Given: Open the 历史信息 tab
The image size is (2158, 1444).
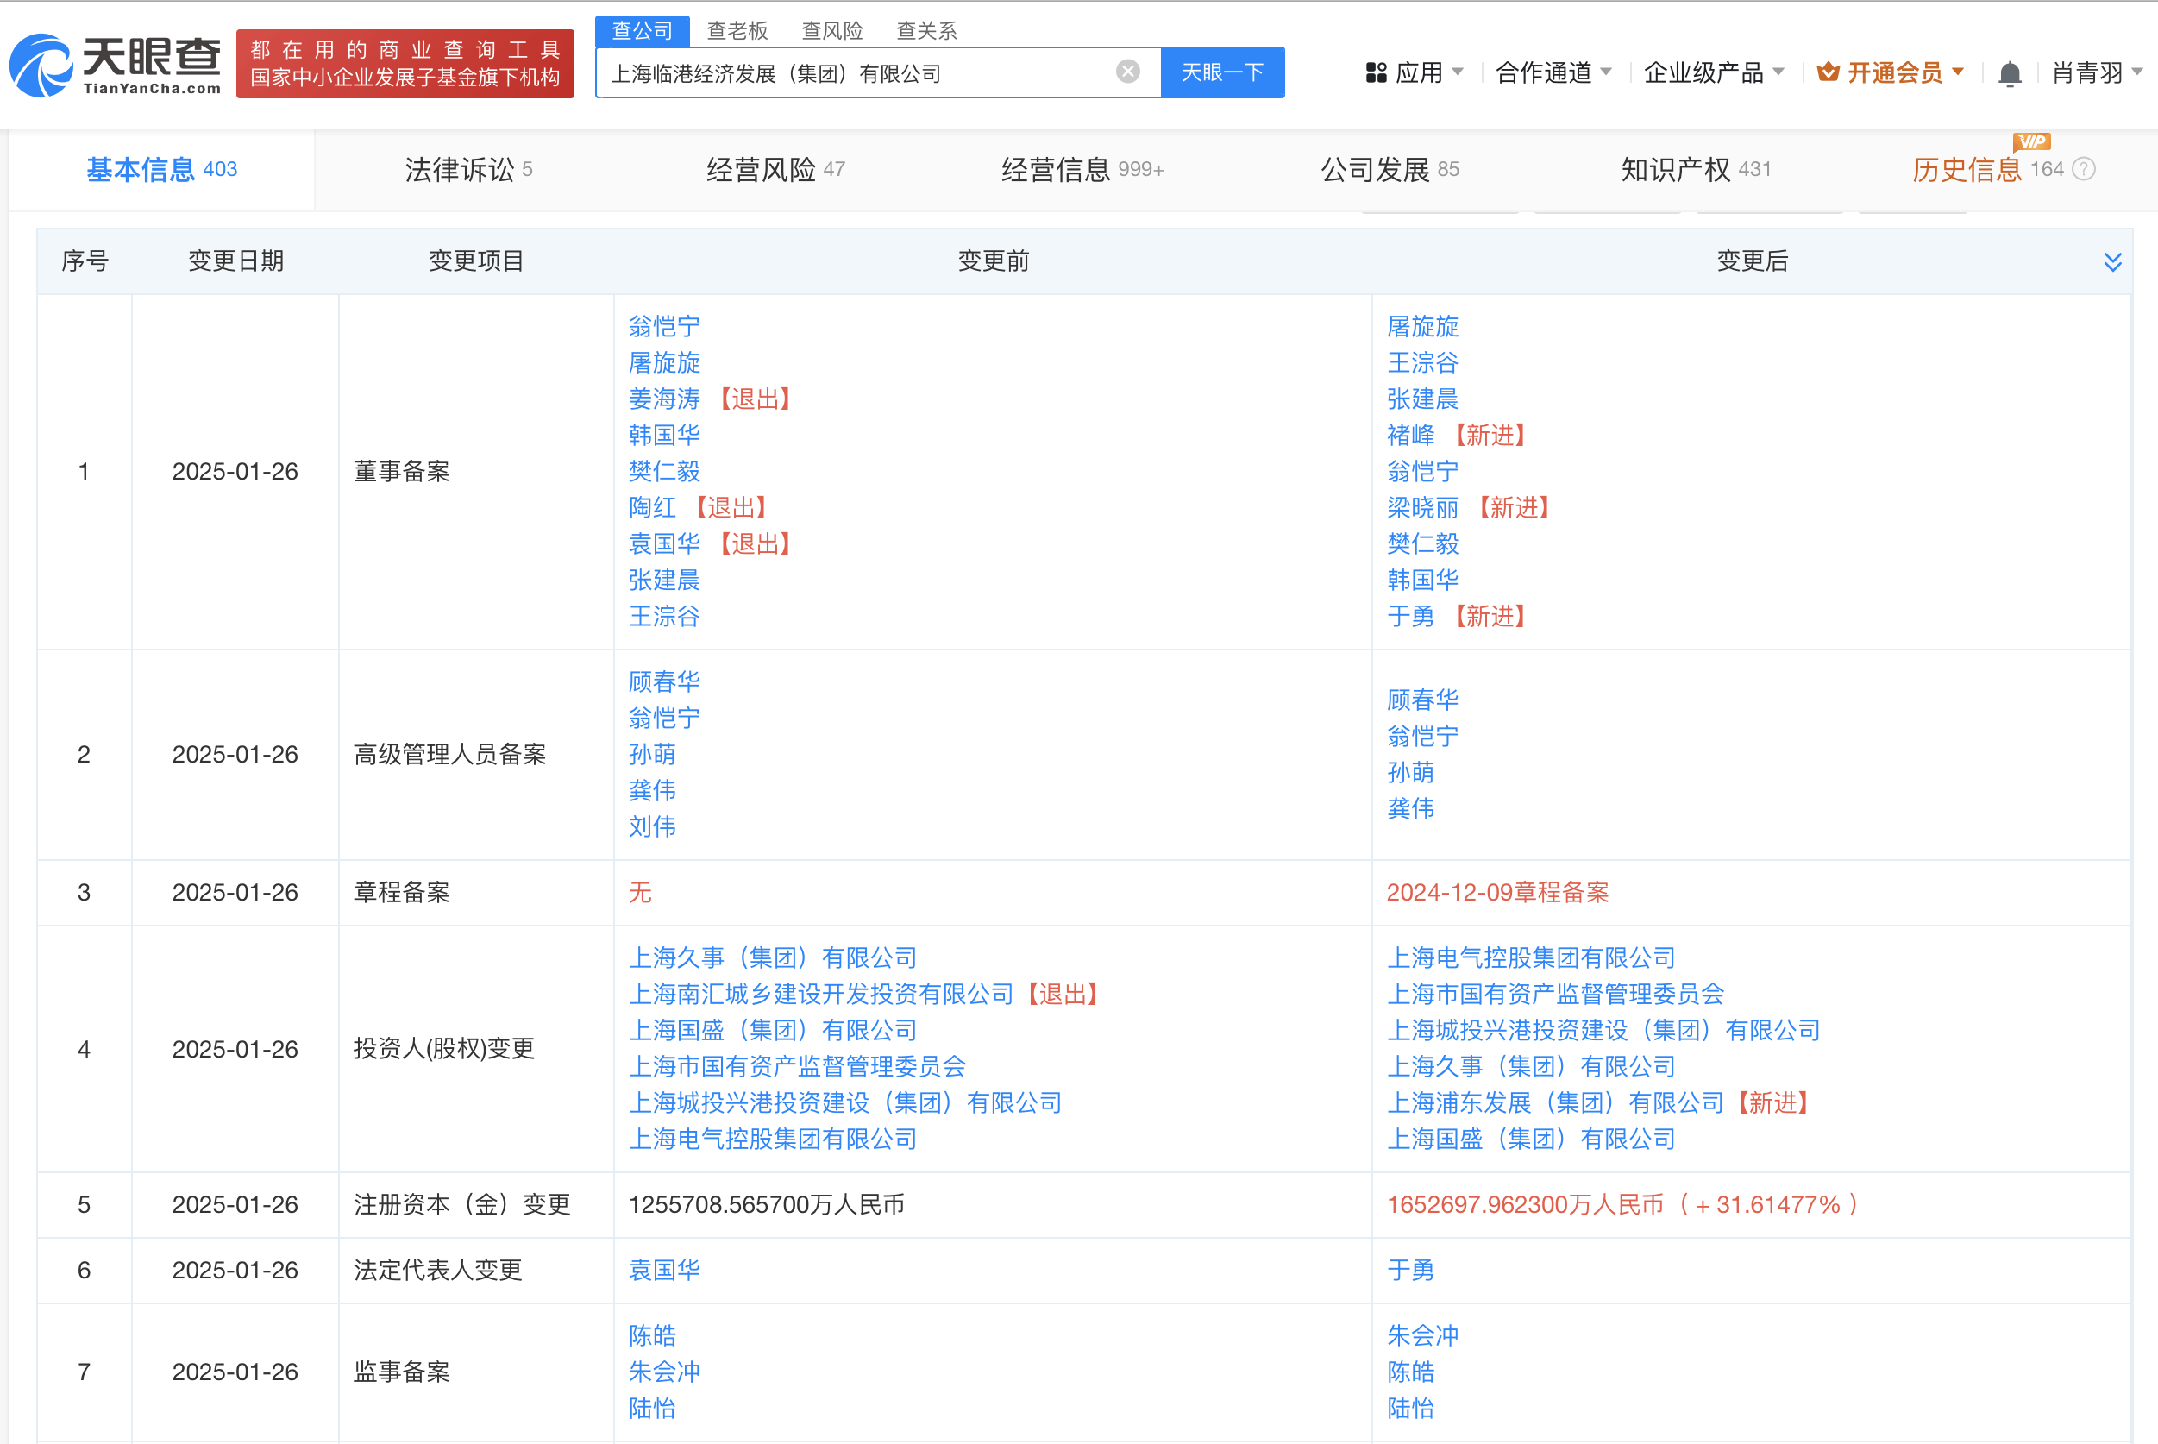Looking at the screenshot, I should (1967, 169).
